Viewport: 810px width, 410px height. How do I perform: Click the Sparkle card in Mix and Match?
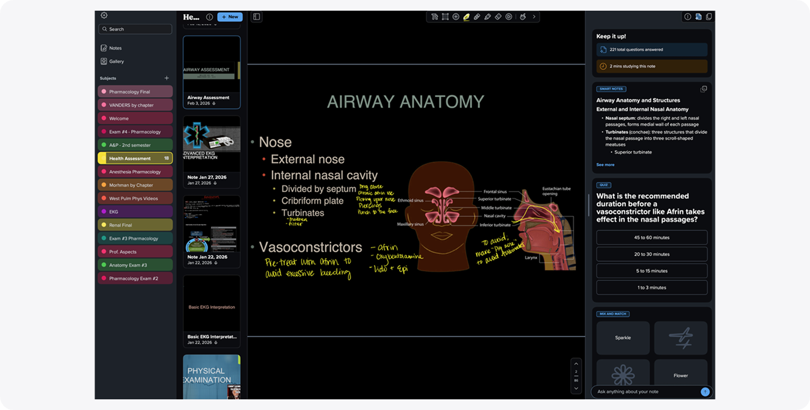[x=623, y=338]
